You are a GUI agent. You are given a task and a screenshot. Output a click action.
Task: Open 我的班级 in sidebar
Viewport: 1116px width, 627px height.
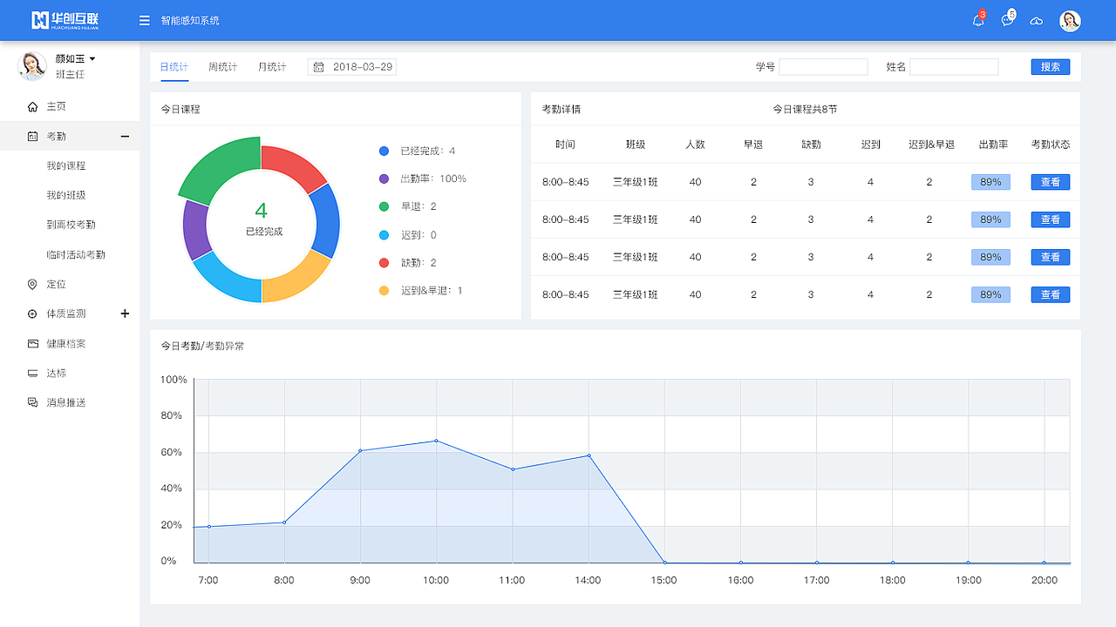coord(66,195)
